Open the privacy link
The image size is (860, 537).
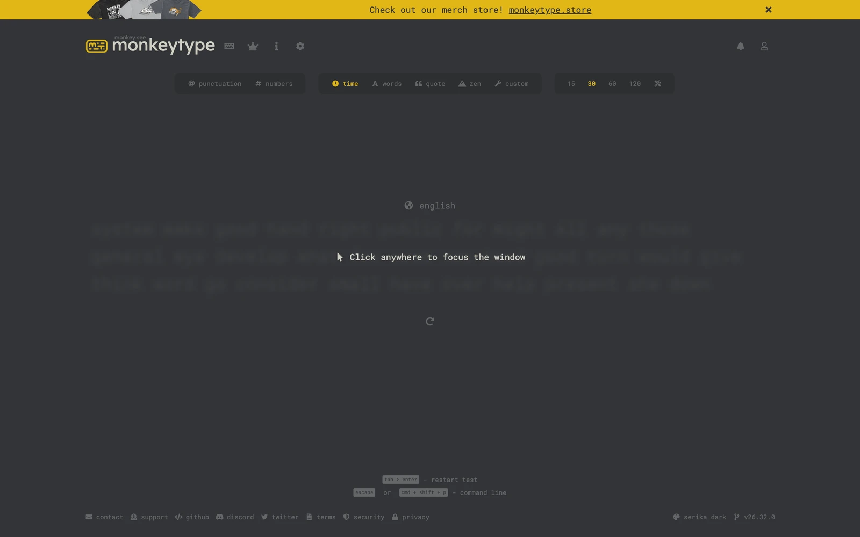411,517
